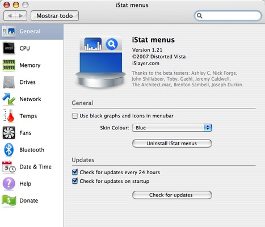This screenshot has height=227, width=265.
Task: Open the Donate section label
Action: point(29,200)
